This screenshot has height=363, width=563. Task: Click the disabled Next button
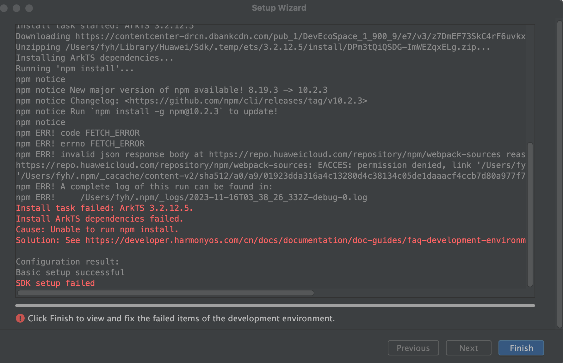468,348
